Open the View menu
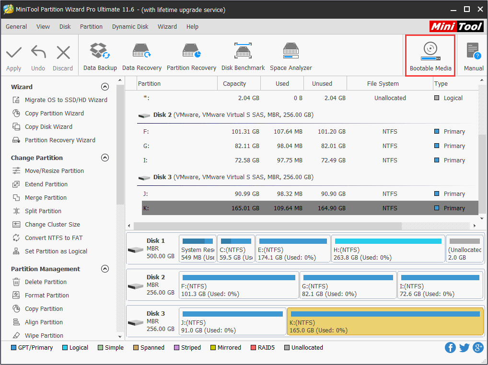 point(43,26)
